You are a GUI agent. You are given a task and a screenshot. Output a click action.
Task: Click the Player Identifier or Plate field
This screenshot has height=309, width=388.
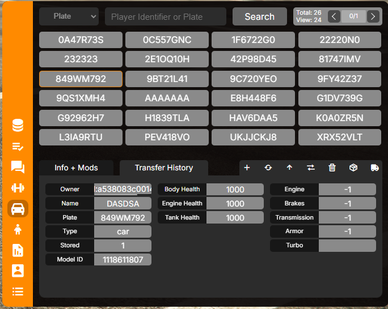pyautogui.click(x=165, y=16)
